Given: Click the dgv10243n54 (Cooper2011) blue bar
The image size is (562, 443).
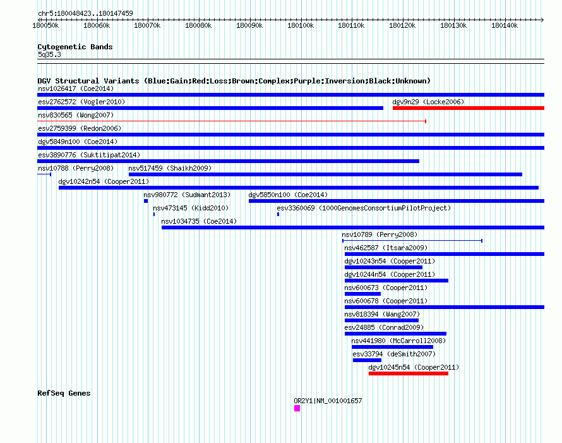Looking at the screenshot, I should click(x=383, y=267).
